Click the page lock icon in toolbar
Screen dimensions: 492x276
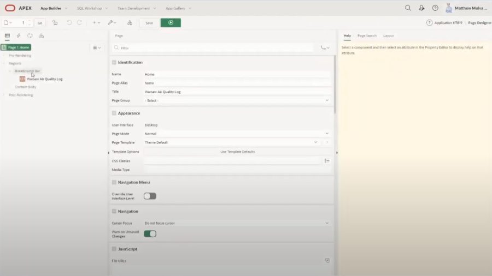tap(55, 22)
